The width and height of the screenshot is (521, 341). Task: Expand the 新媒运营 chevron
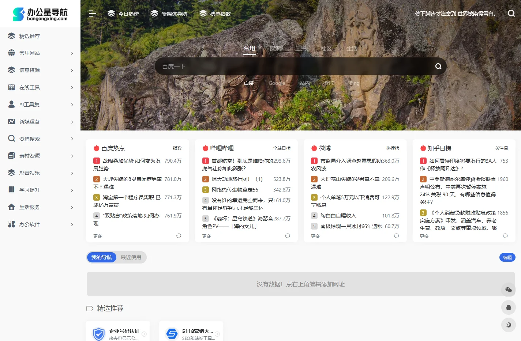72,122
